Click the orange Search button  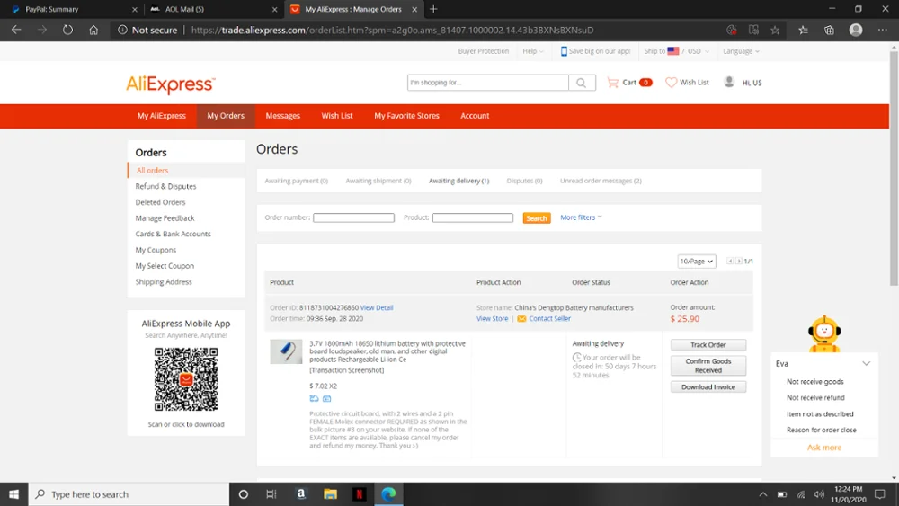[536, 218]
